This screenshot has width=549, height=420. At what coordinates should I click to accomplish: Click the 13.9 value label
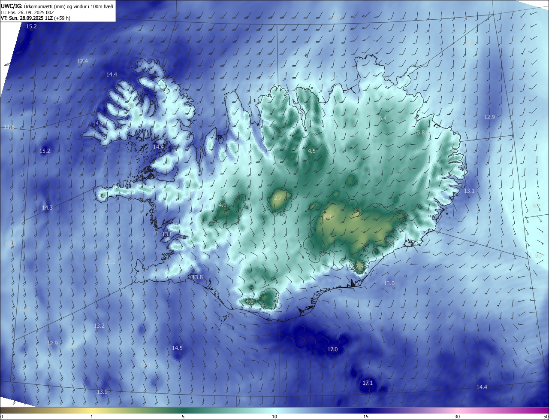tap(102, 392)
